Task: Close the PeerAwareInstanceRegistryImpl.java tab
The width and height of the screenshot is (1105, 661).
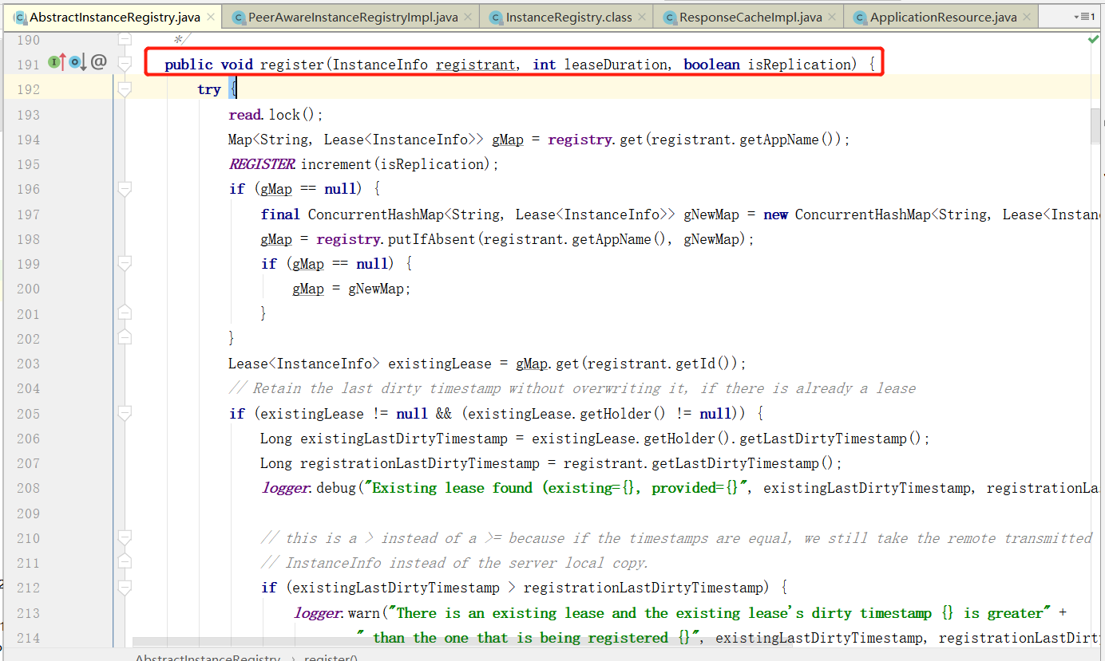Action: 469,17
